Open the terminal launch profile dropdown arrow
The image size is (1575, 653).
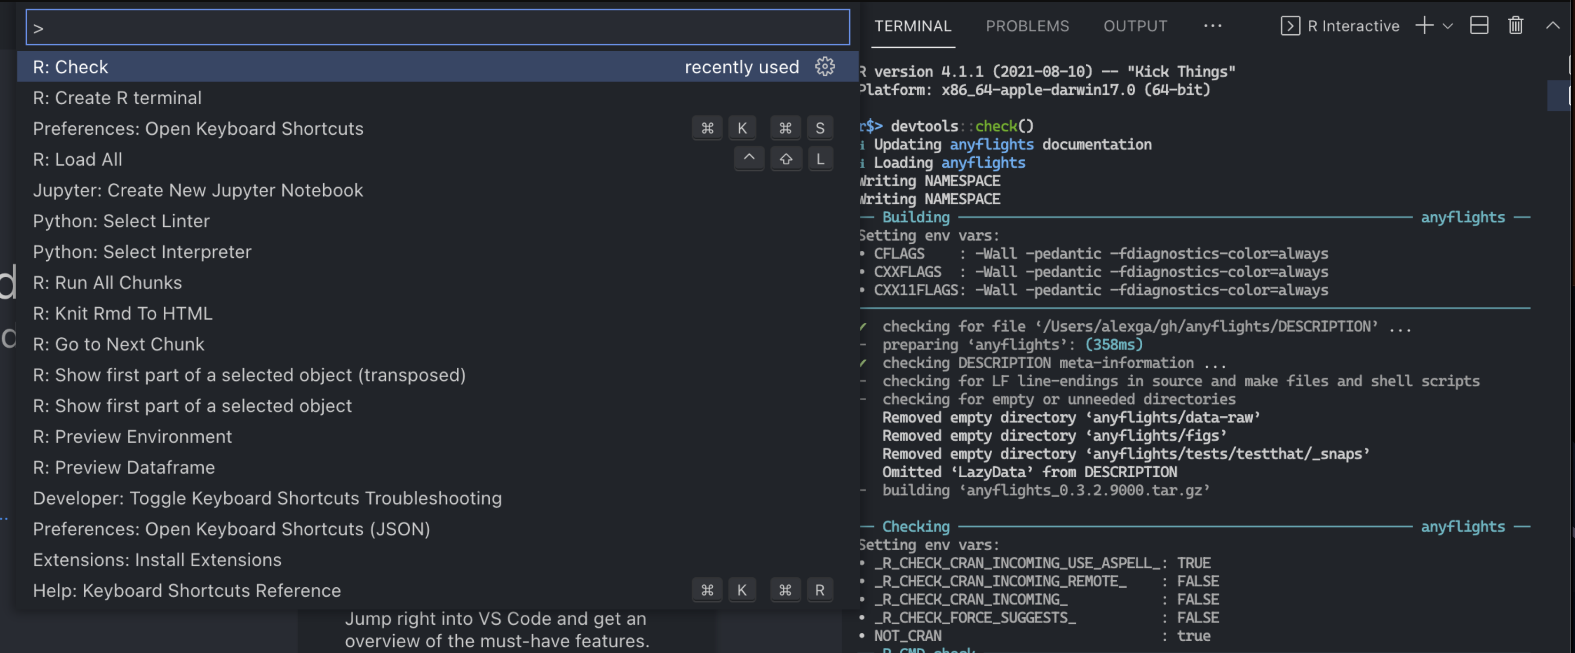click(1447, 26)
